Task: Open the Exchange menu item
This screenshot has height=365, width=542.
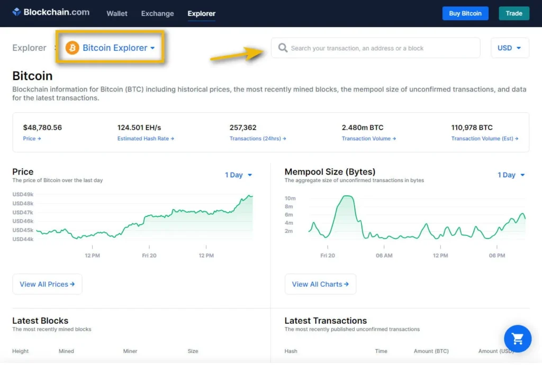Action: point(157,13)
